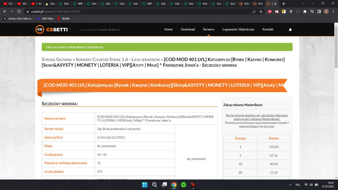The image size is (338, 190).
Task: Switch to the Only tab
Action: [x=119, y=4]
